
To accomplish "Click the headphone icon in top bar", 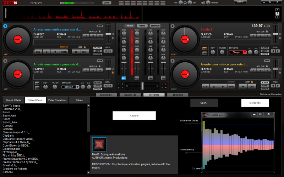I will 185,3.
